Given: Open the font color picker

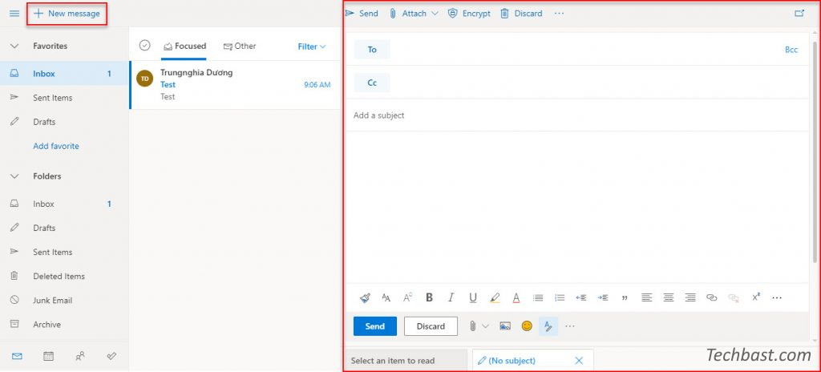Looking at the screenshot, I should click(516, 297).
